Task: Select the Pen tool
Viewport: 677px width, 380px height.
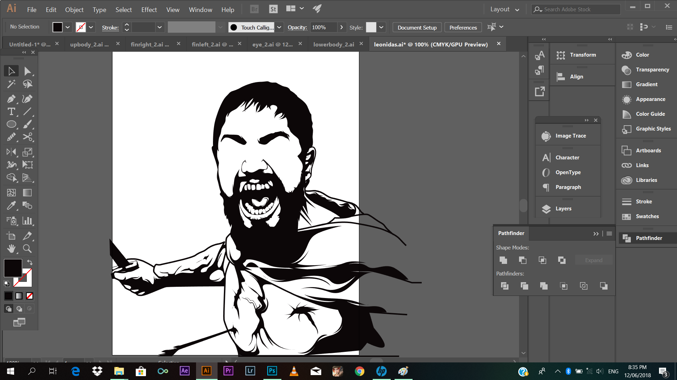Action: 11,99
